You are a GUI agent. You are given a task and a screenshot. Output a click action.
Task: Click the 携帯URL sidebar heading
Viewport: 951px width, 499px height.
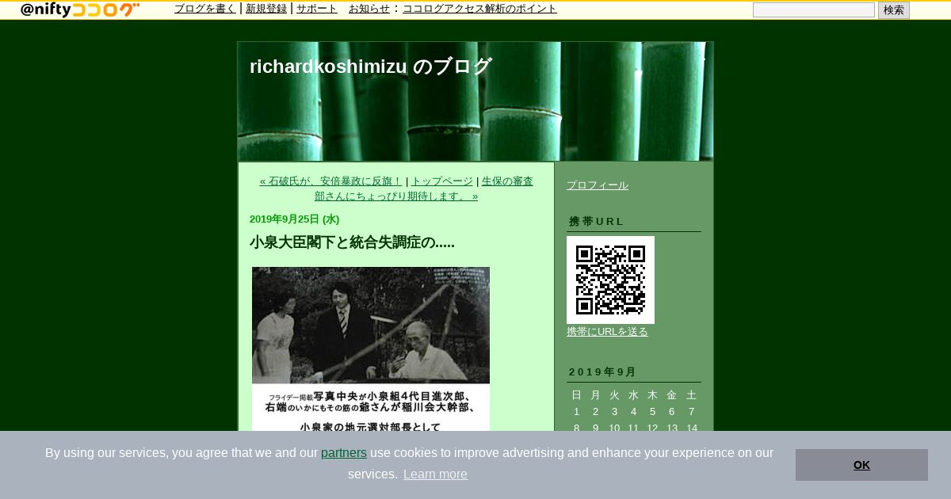(597, 222)
